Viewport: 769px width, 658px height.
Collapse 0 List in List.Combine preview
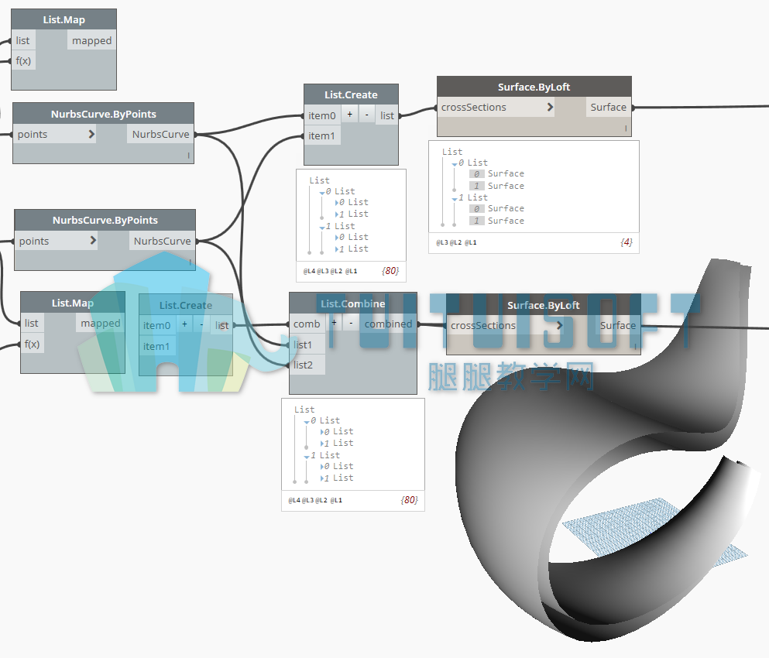click(307, 422)
